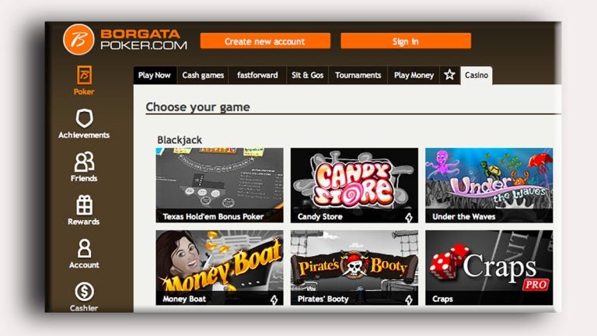The image size is (597, 336).
Task: Click lightning icon on Money Boat tile
Action: 274,299
